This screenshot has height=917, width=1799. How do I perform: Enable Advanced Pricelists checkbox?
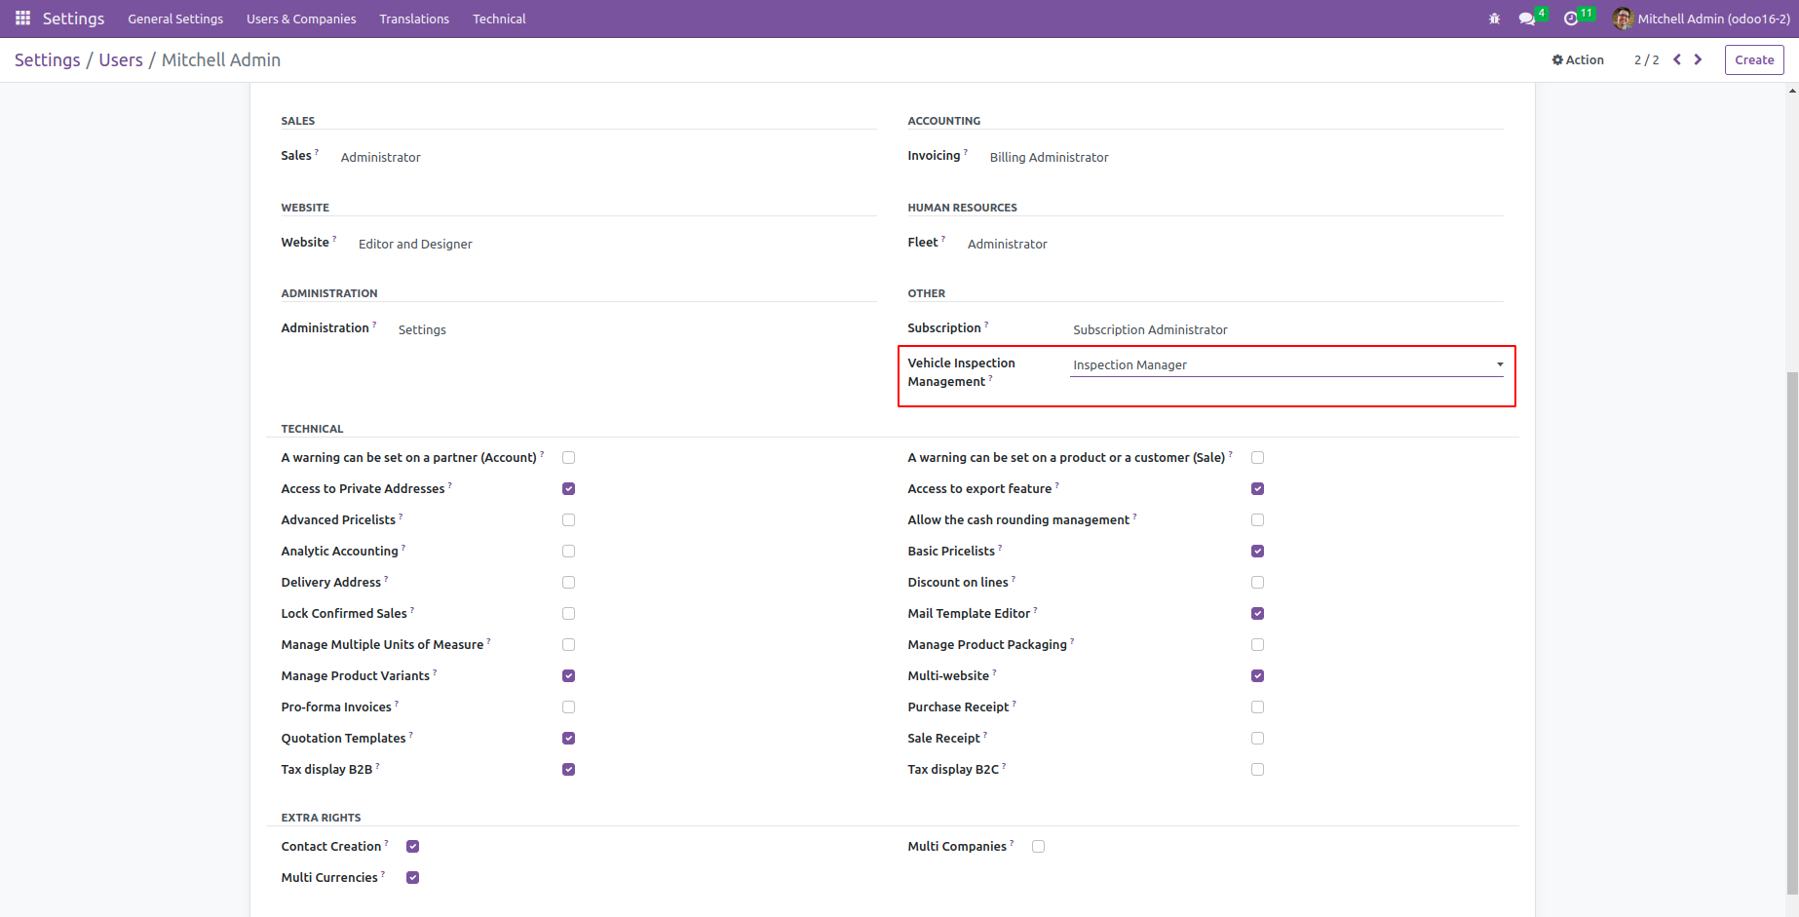568,519
